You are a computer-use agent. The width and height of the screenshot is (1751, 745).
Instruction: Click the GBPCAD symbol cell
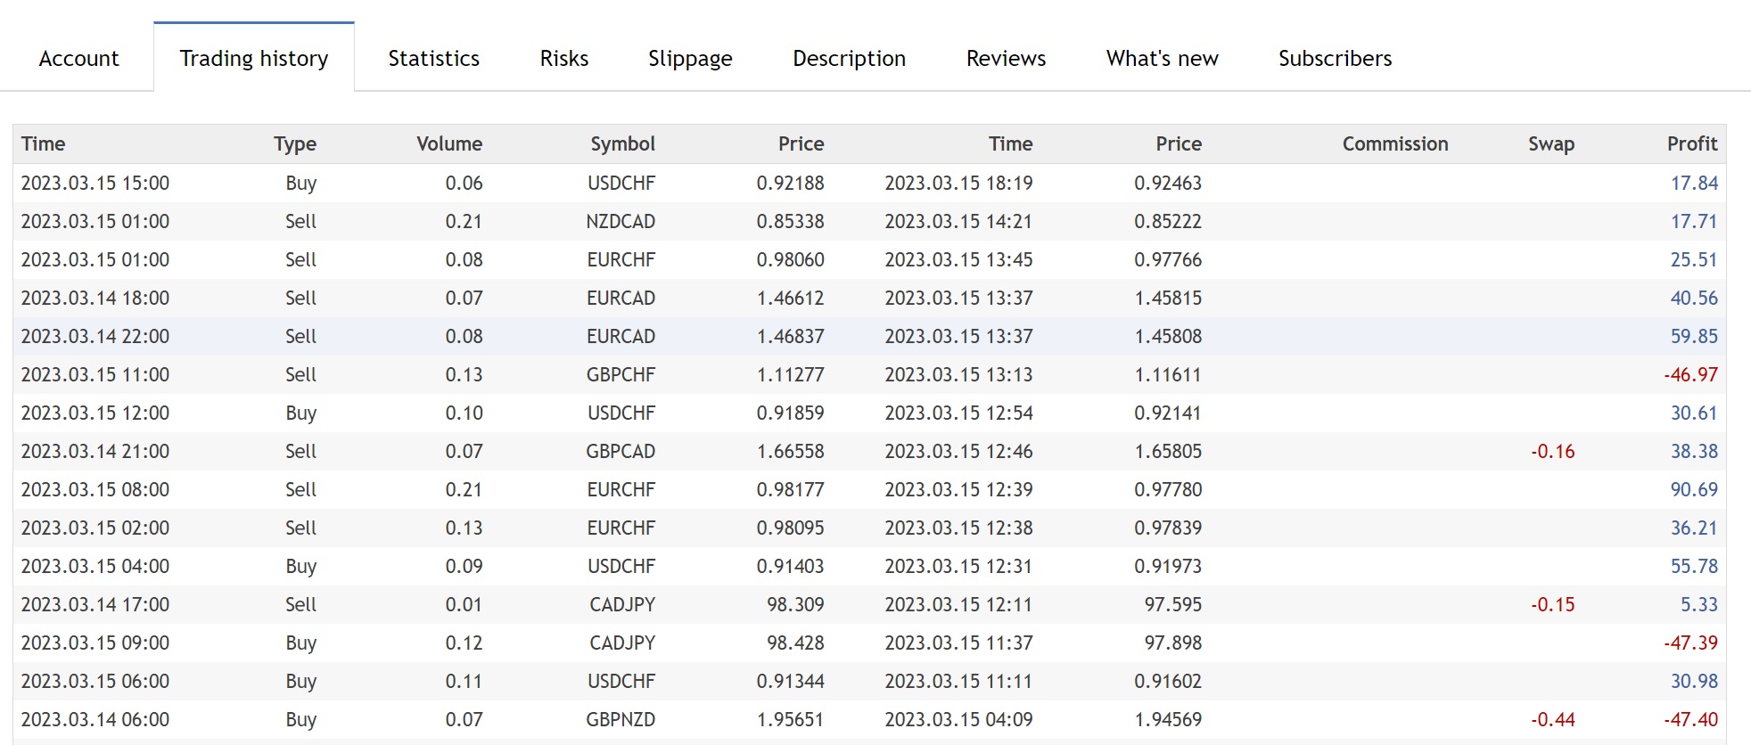(x=621, y=452)
